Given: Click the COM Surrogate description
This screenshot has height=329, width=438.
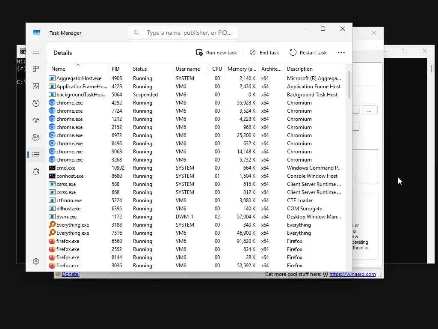Looking at the screenshot, I should (305, 209).
